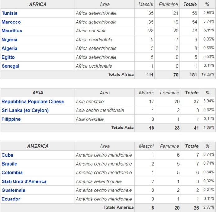Follow the Algeria link
The width and height of the screenshot is (216, 212).
tap(9, 48)
